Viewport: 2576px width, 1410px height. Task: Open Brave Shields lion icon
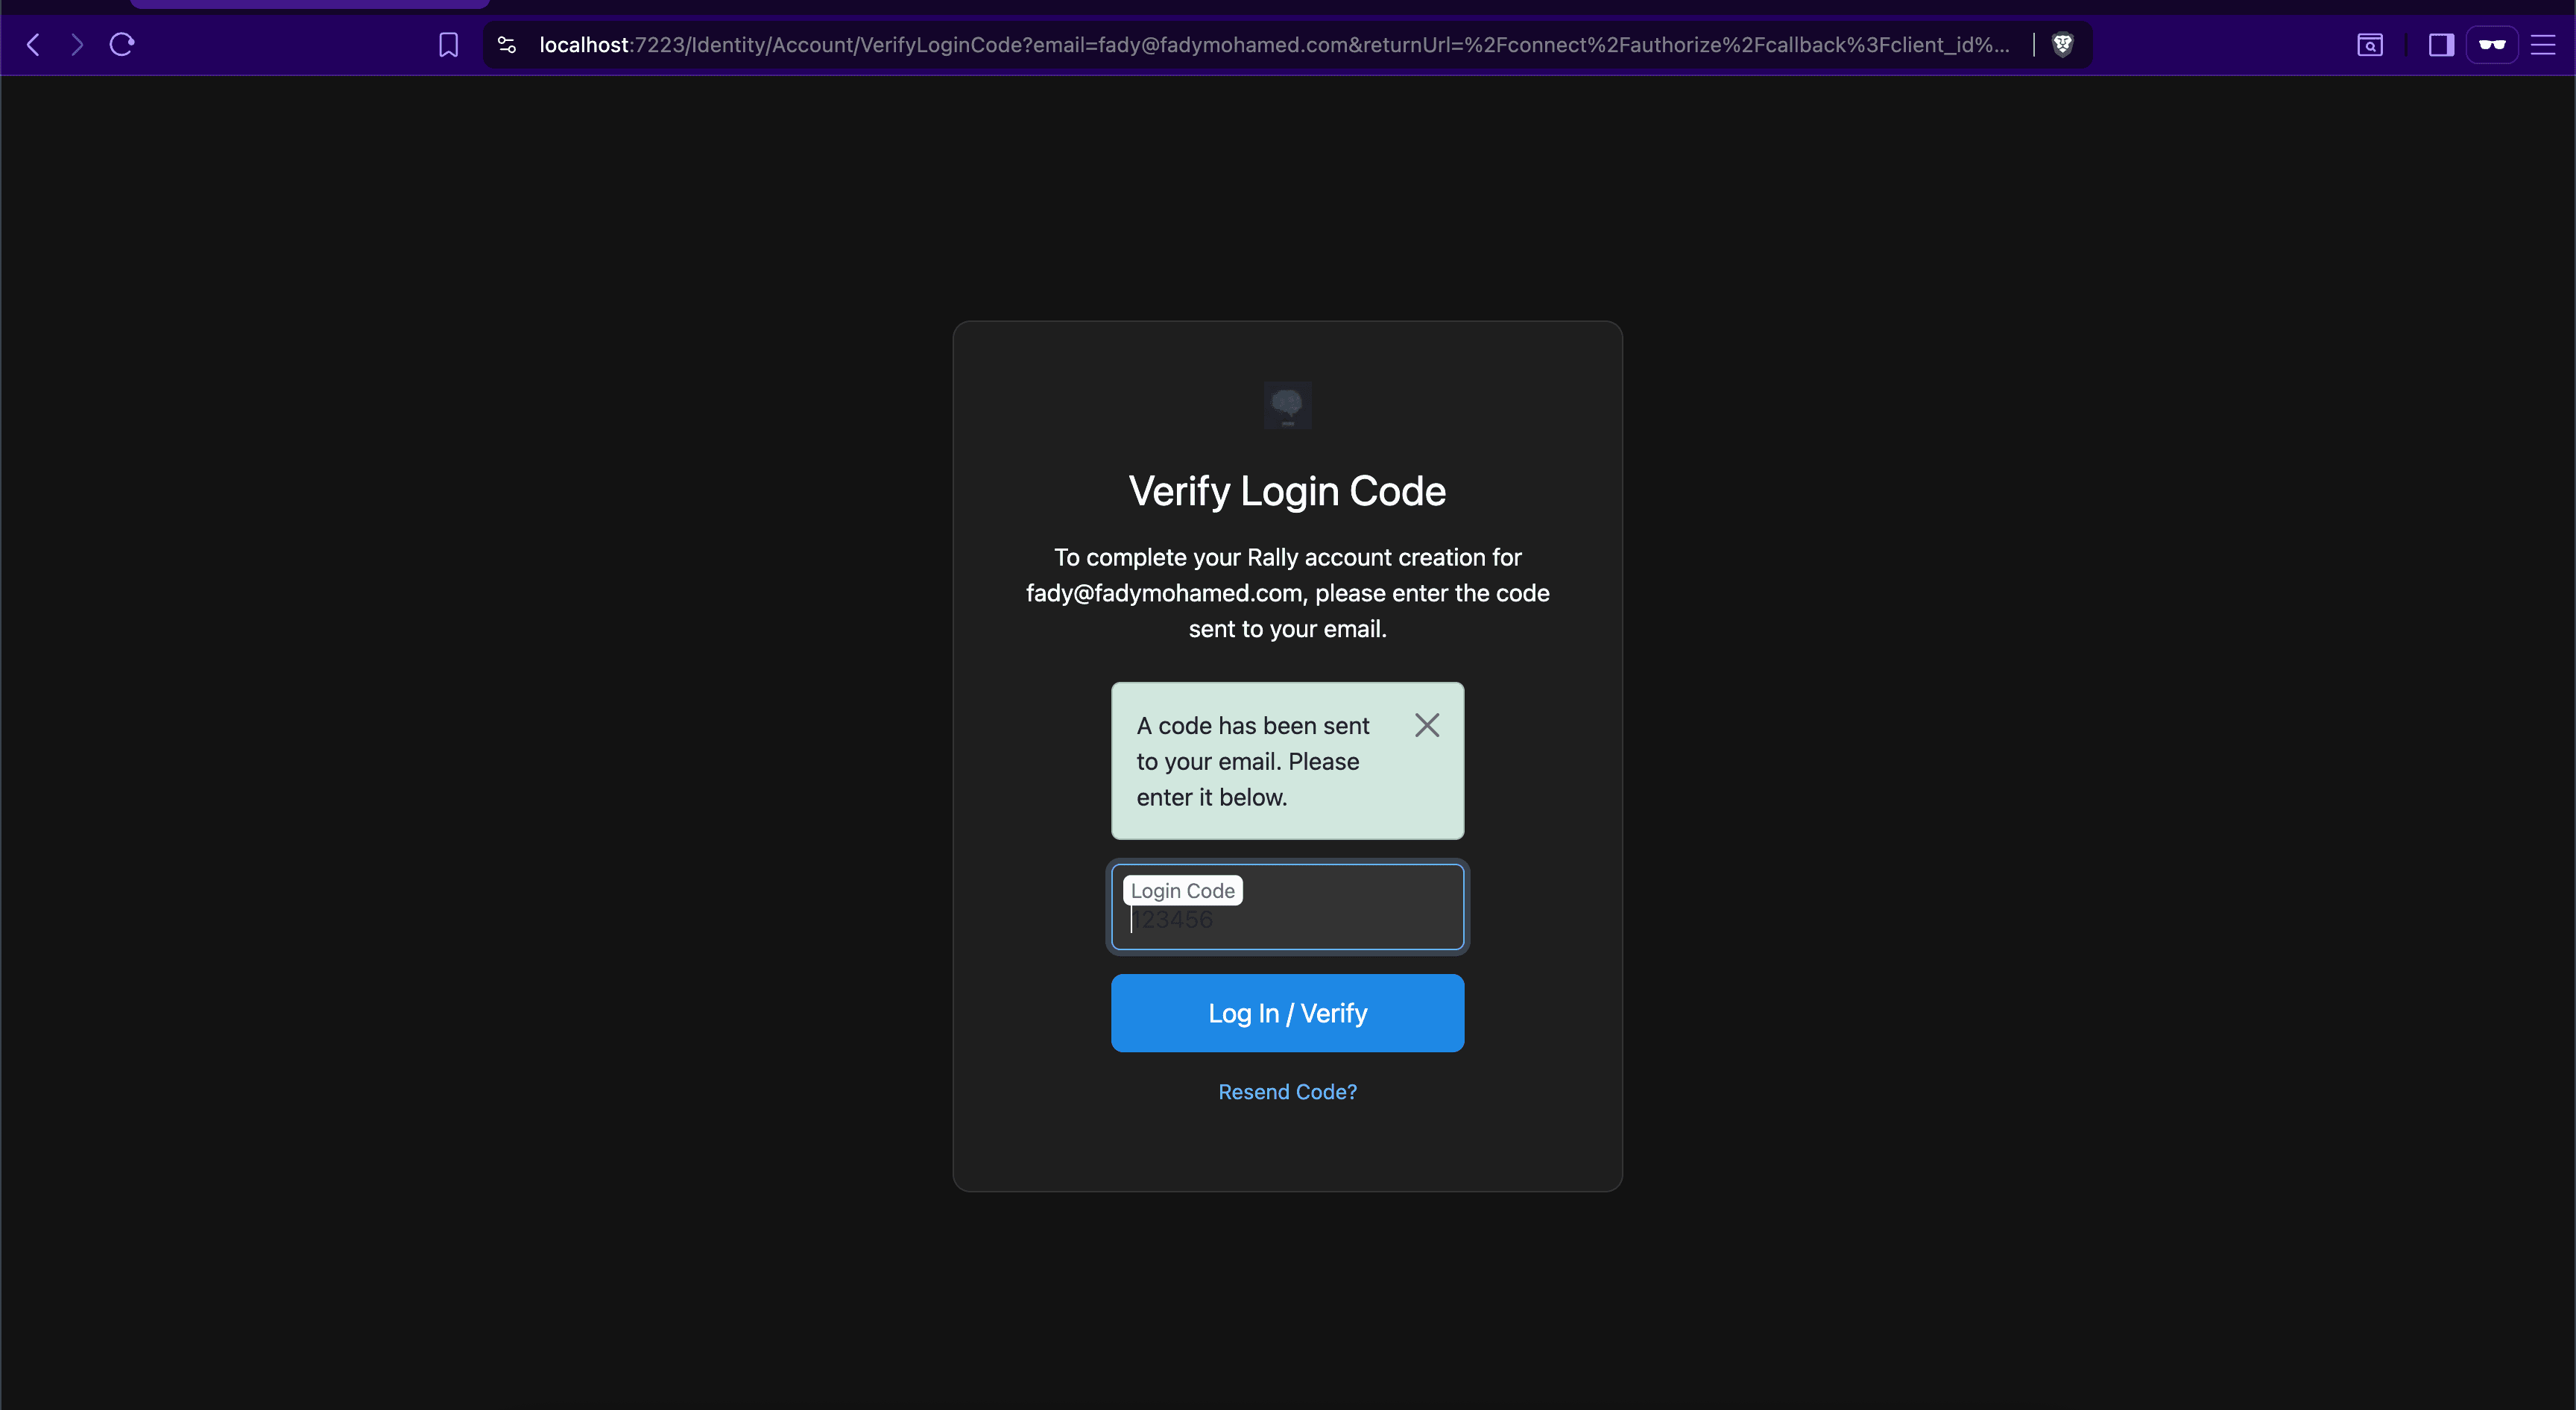pyautogui.click(x=2063, y=45)
